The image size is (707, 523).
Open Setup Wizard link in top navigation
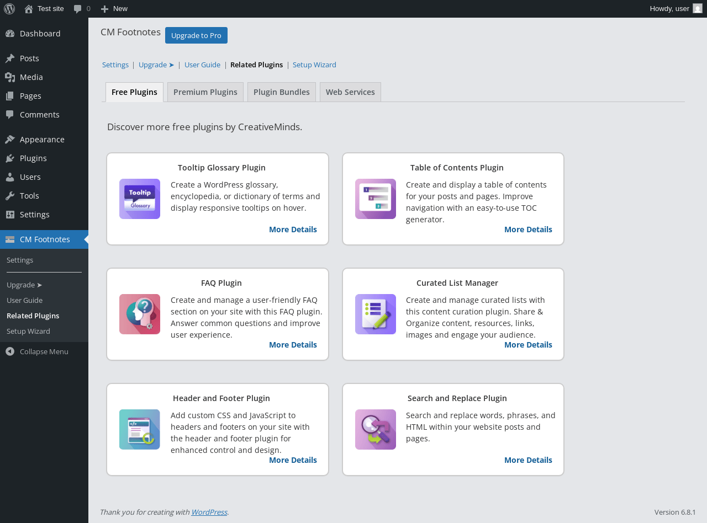tap(314, 65)
